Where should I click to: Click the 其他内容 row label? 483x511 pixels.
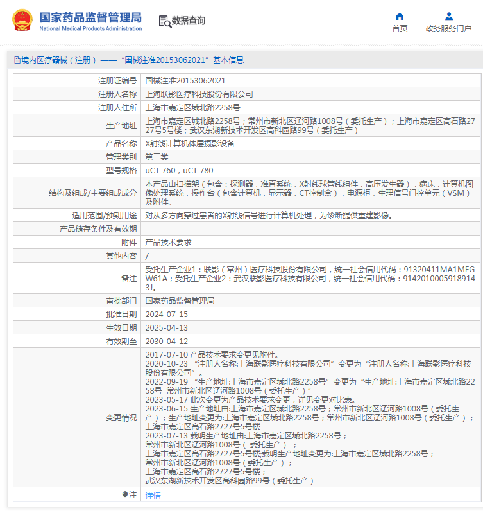(x=121, y=256)
